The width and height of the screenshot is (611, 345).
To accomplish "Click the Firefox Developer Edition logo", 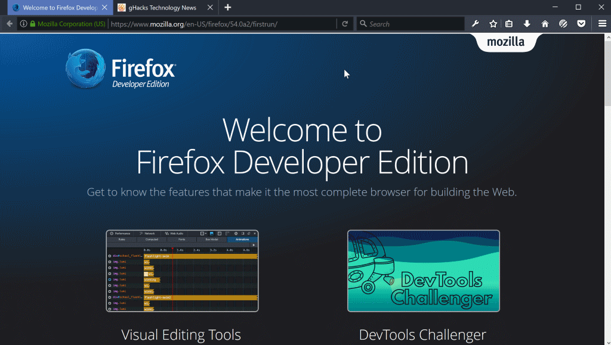I will coord(121,69).
